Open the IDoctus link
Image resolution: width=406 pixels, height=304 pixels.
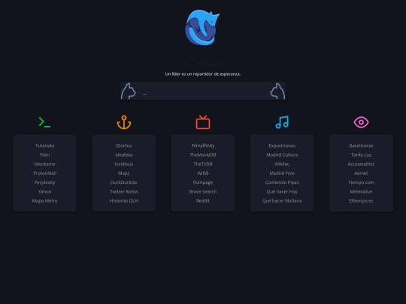pos(124,146)
